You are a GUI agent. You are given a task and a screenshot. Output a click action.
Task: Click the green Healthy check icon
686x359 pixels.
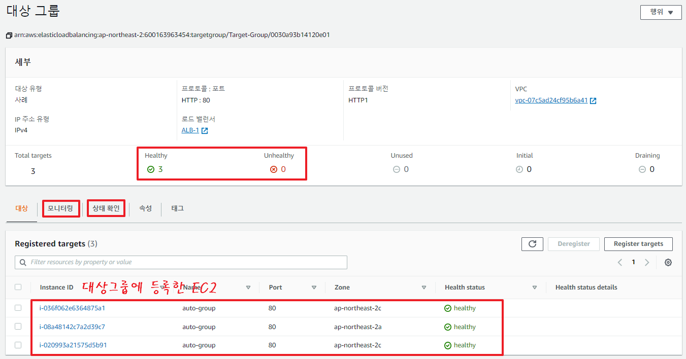(x=151, y=169)
